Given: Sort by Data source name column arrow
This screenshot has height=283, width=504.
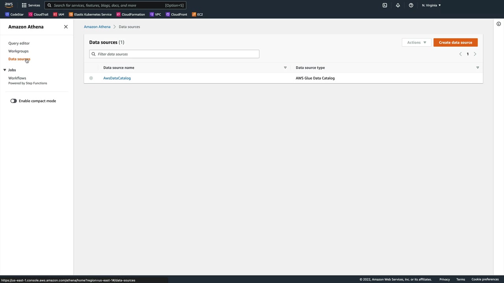Looking at the screenshot, I should (285, 68).
